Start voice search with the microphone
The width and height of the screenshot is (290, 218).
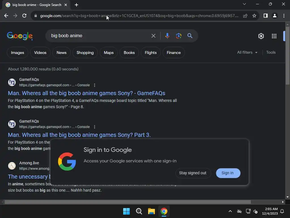(x=167, y=36)
